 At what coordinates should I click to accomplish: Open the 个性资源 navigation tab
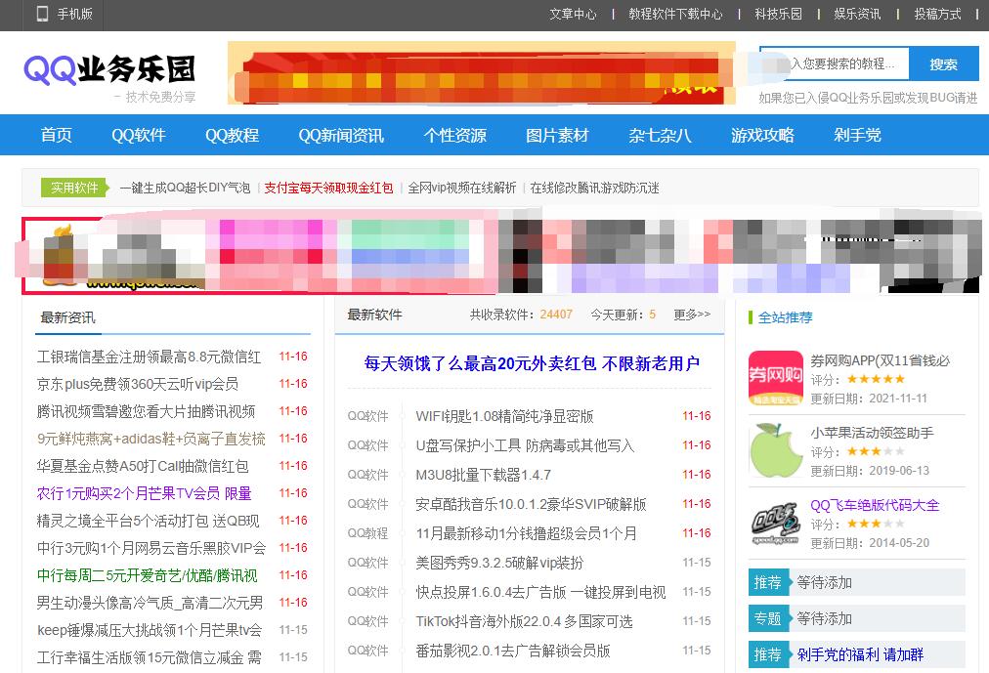(x=454, y=135)
